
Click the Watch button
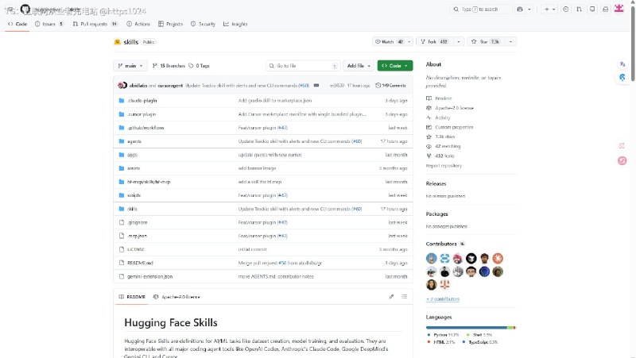(x=389, y=41)
